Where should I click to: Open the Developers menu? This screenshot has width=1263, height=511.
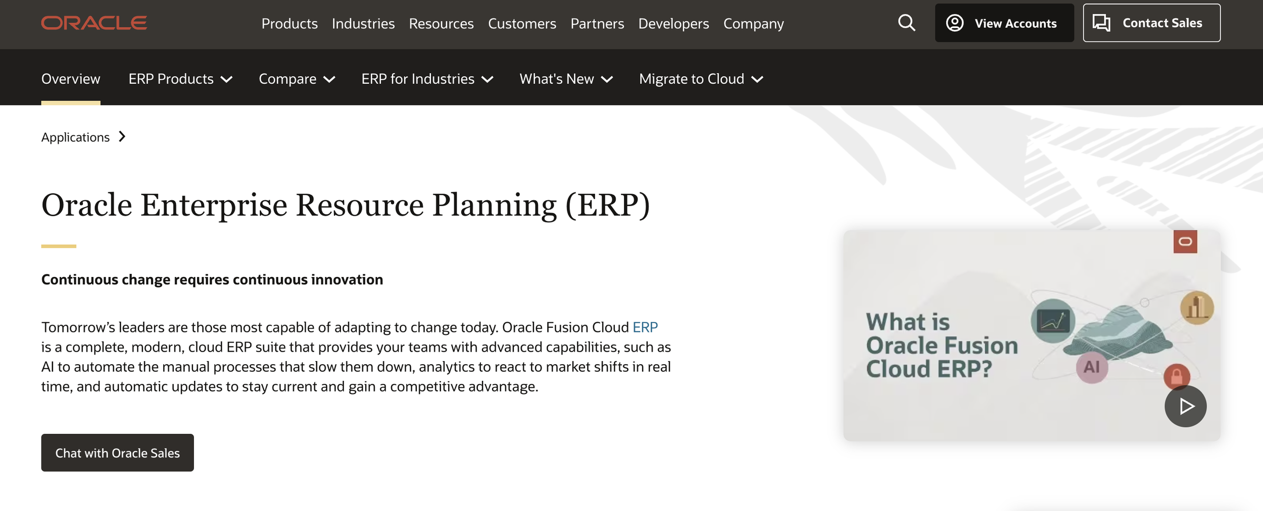pos(673,24)
